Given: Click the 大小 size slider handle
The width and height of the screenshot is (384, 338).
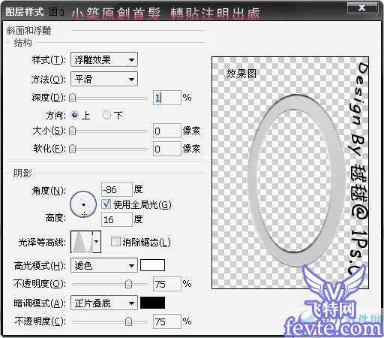Looking at the screenshot, I should pos(73,131).
